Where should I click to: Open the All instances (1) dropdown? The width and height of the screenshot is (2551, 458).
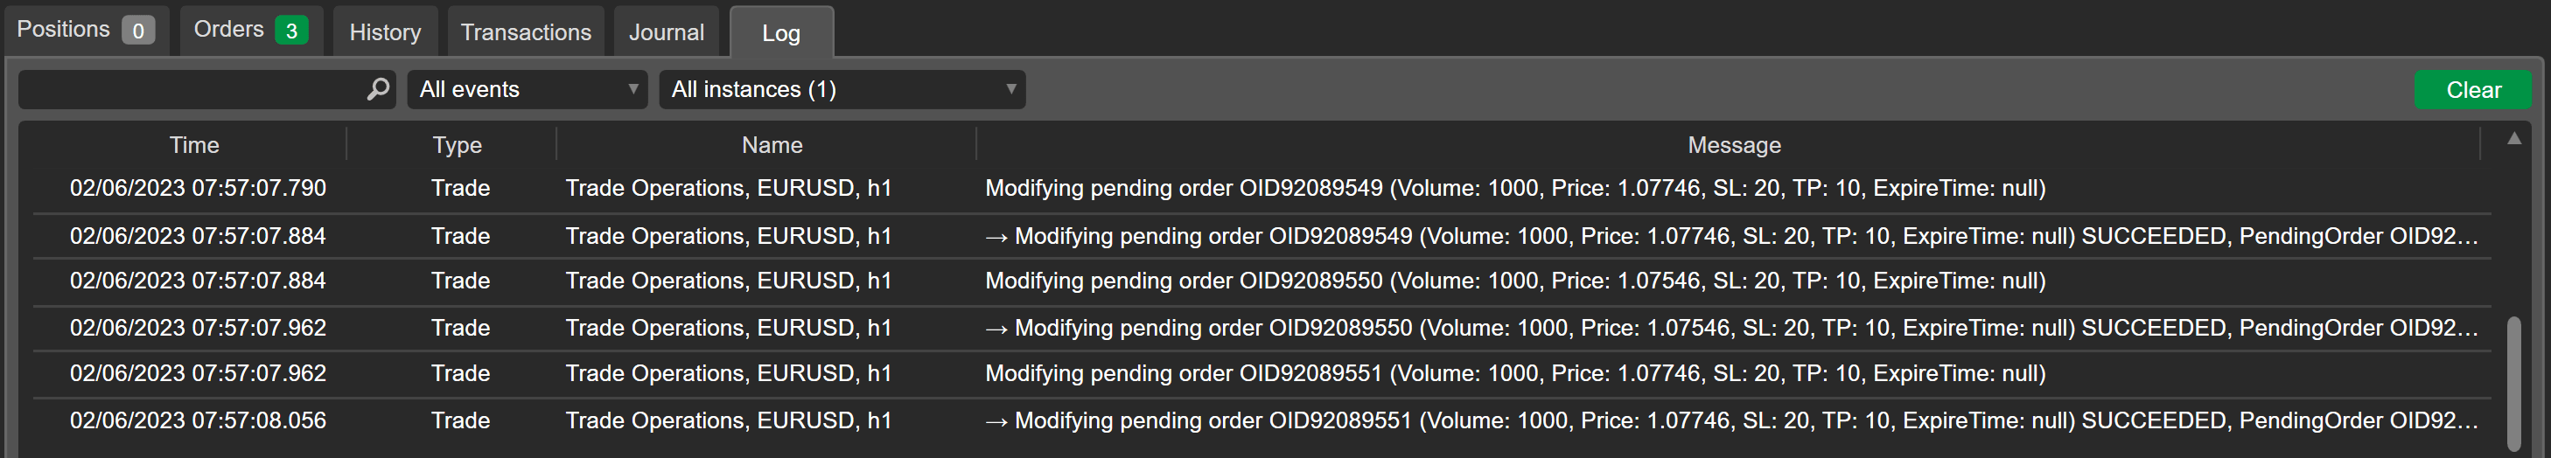842,89
